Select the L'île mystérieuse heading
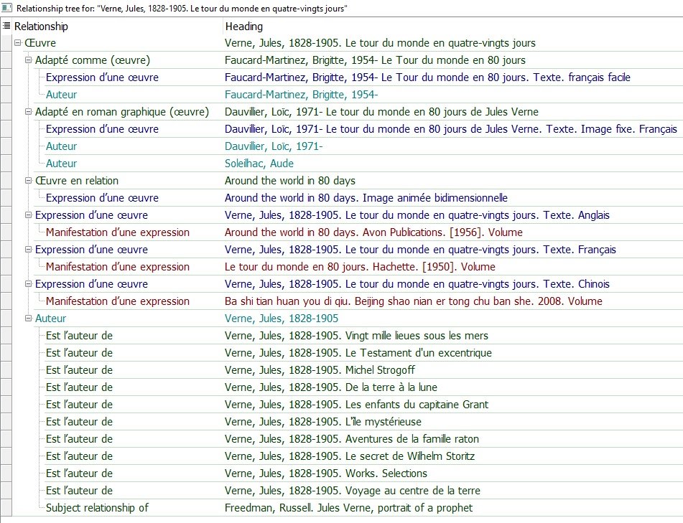Image resolution: width=683 pixels, height=523 pixels. pyautogui.click(x=322, y=422)
